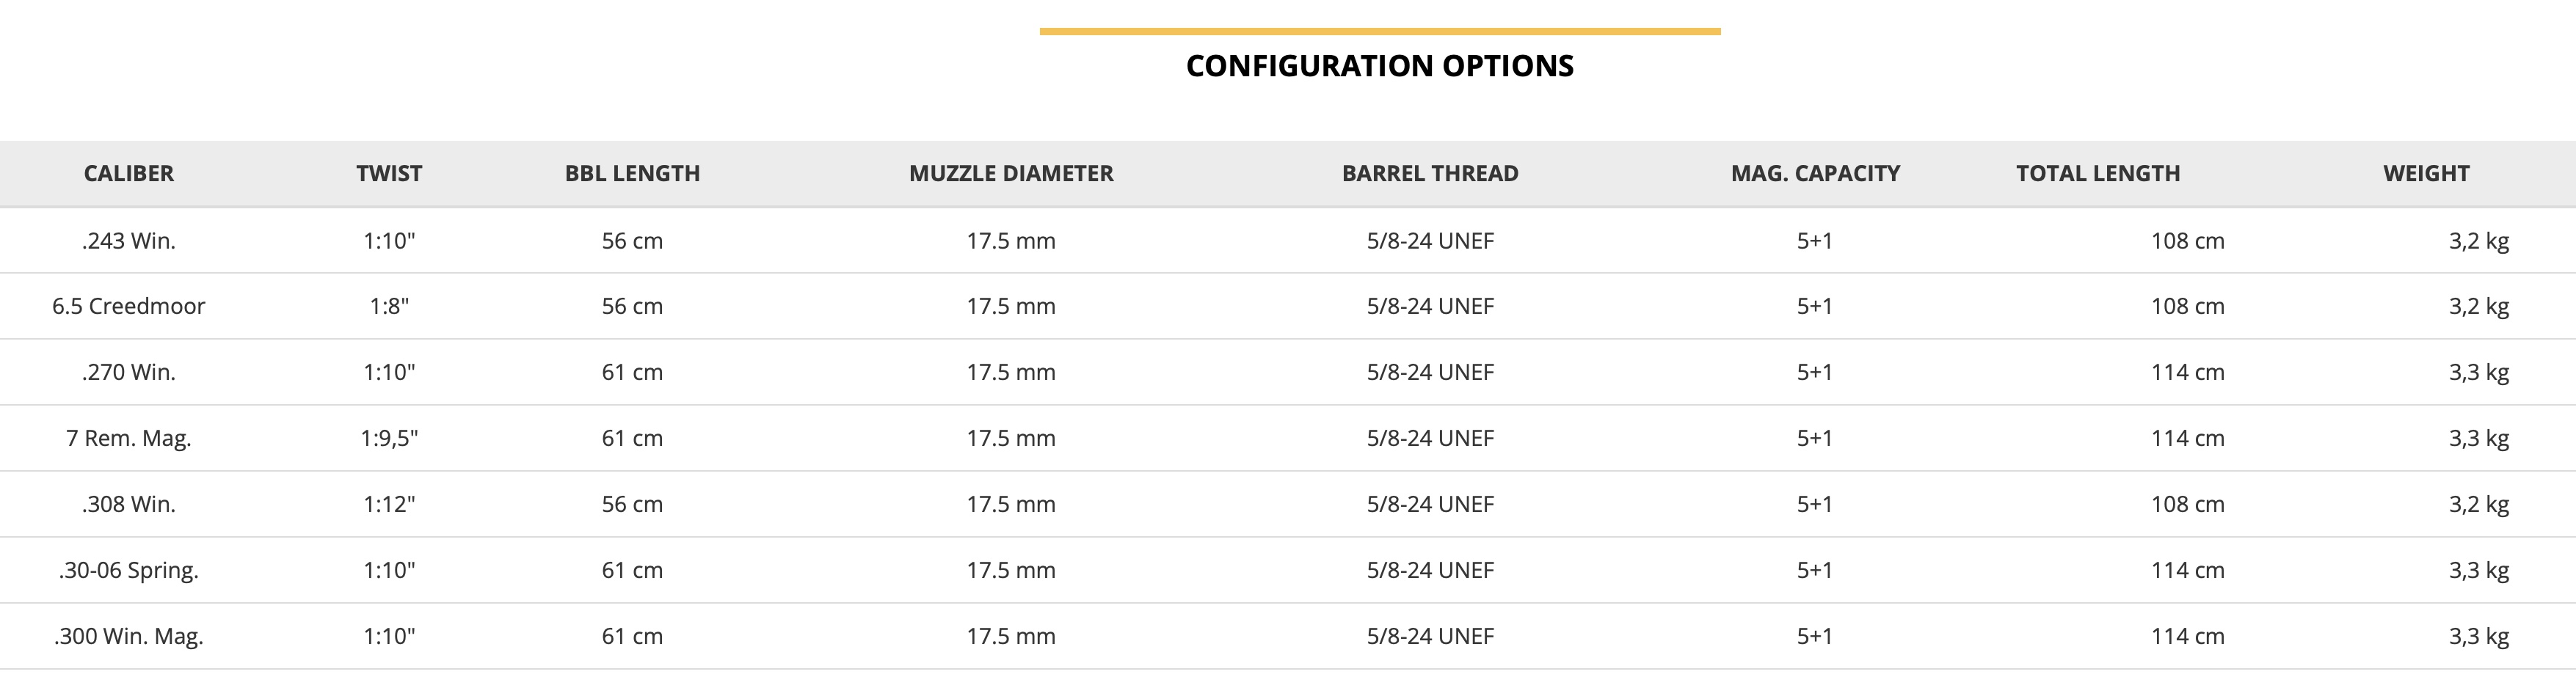Image resolution: width=2576 pixels, height=688 pixels.
Task: Click the TWIST column header
Action: coord(389,174)
